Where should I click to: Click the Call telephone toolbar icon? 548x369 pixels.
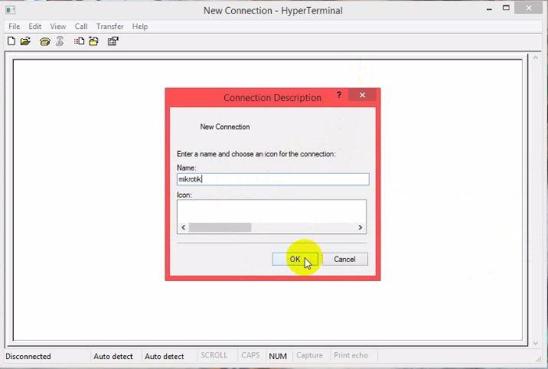coord(44,41)
